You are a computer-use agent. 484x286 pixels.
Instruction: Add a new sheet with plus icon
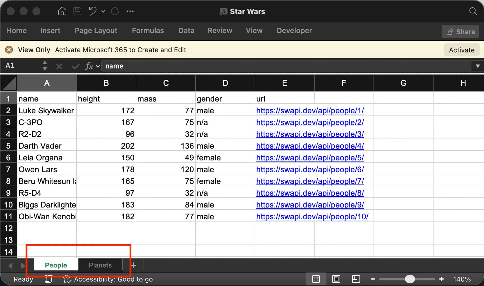[x=134, y=265]
